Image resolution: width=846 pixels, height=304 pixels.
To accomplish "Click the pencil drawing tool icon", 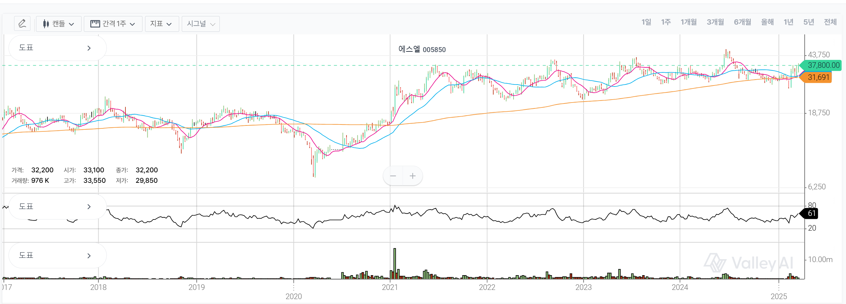I will tap(22, 24).
